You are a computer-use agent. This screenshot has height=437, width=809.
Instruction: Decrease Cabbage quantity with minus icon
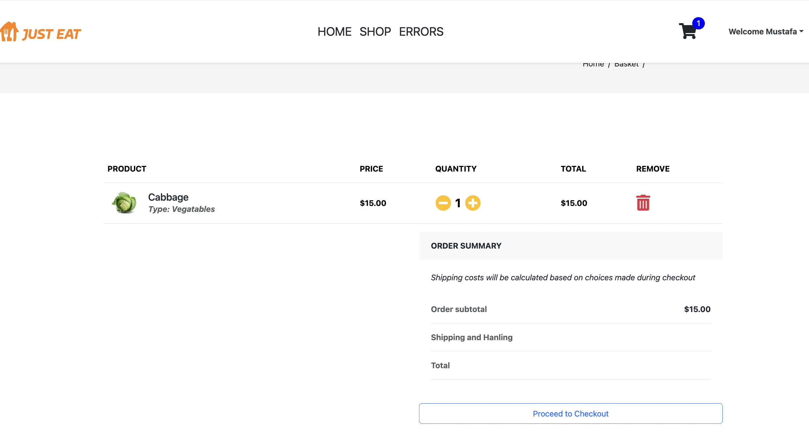443,203
